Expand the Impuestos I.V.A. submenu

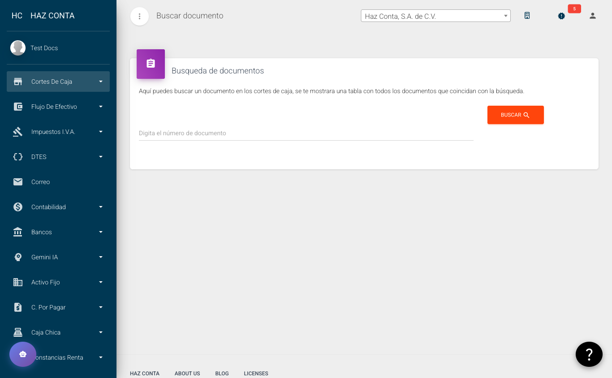58,132
